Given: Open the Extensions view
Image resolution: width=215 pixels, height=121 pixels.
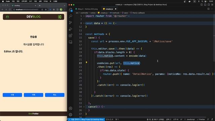Looking at the screenshot, I should tap(71, 36).
